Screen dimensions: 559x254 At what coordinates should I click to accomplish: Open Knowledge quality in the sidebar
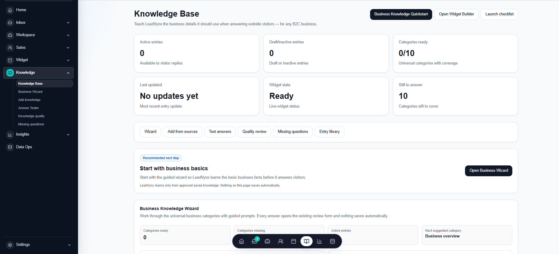(x=45, y=116)
